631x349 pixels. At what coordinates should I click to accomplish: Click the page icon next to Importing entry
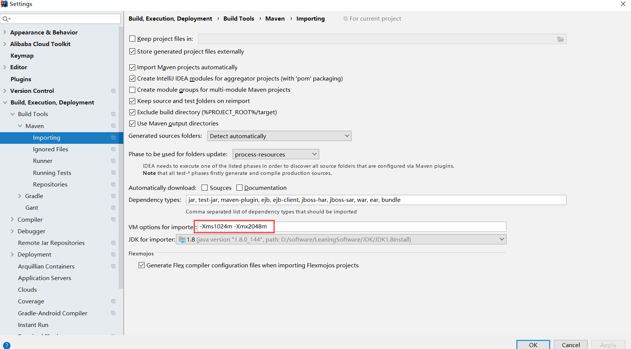pos(113,137)
